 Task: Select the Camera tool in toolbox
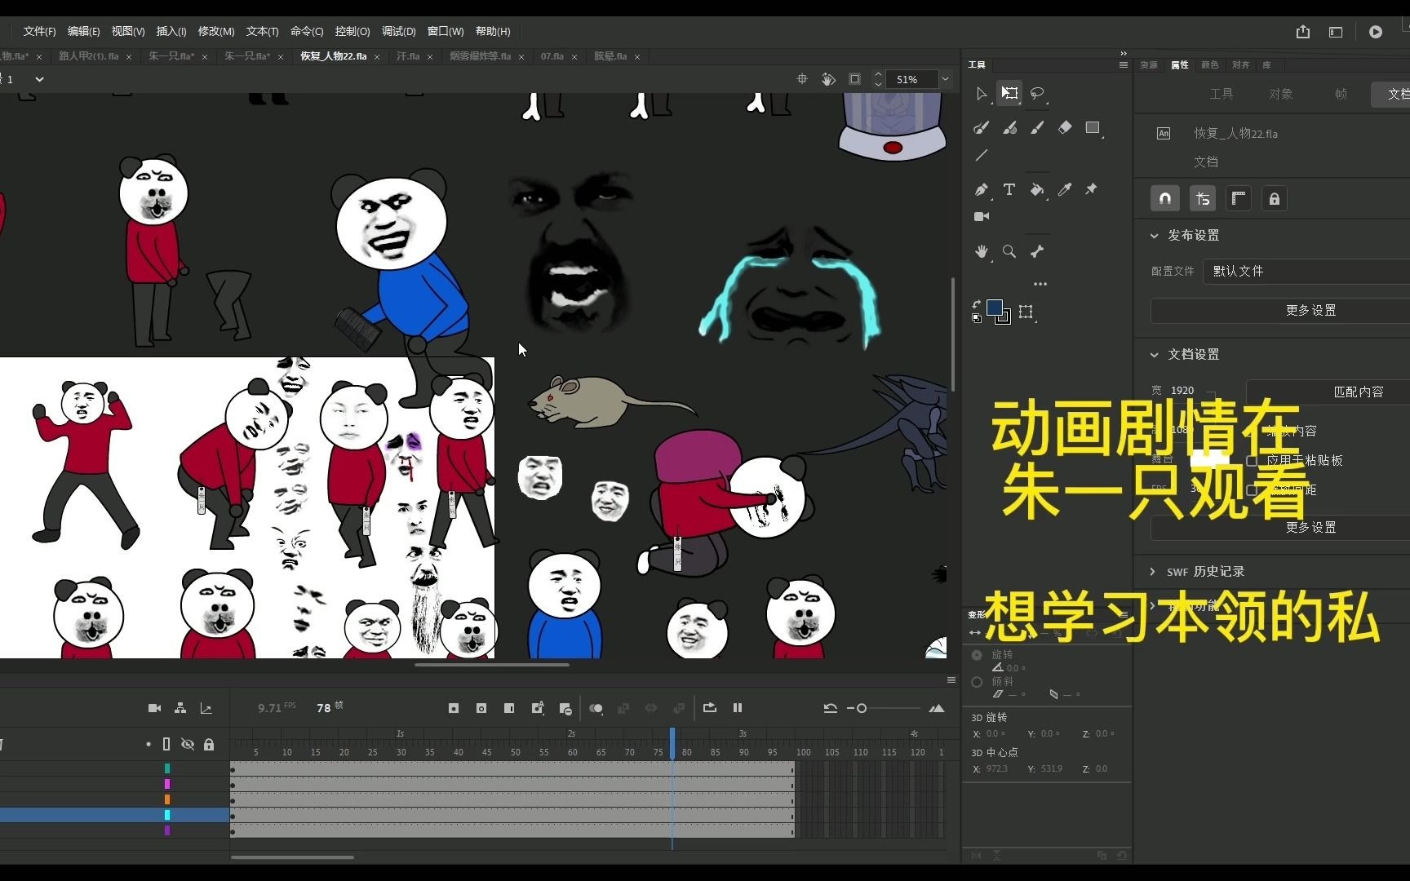coord(982,216)
